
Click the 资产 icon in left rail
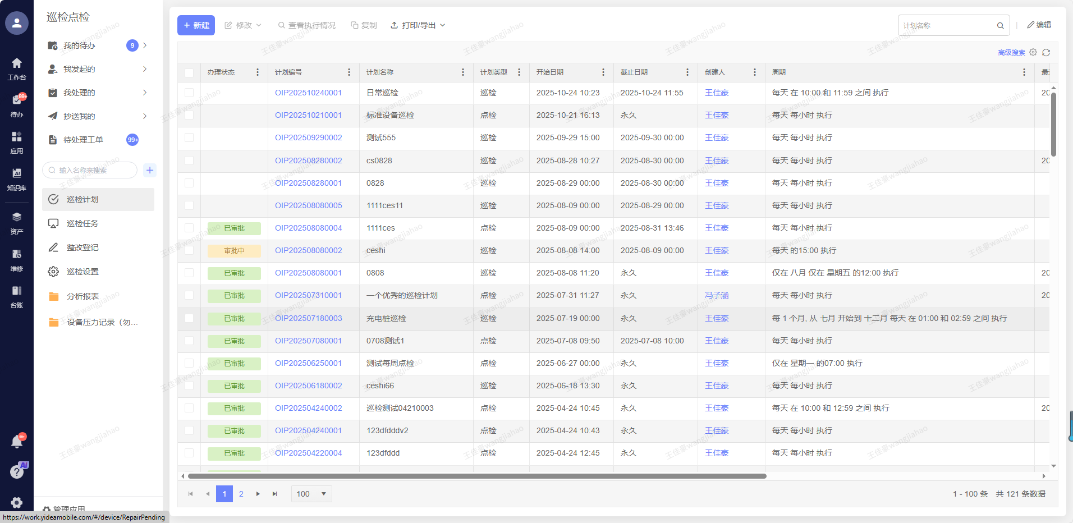(x=17, y=222)
